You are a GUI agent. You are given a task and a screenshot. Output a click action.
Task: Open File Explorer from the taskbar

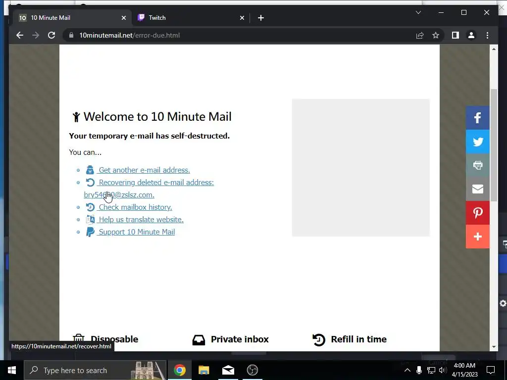(x=203, y=370)
